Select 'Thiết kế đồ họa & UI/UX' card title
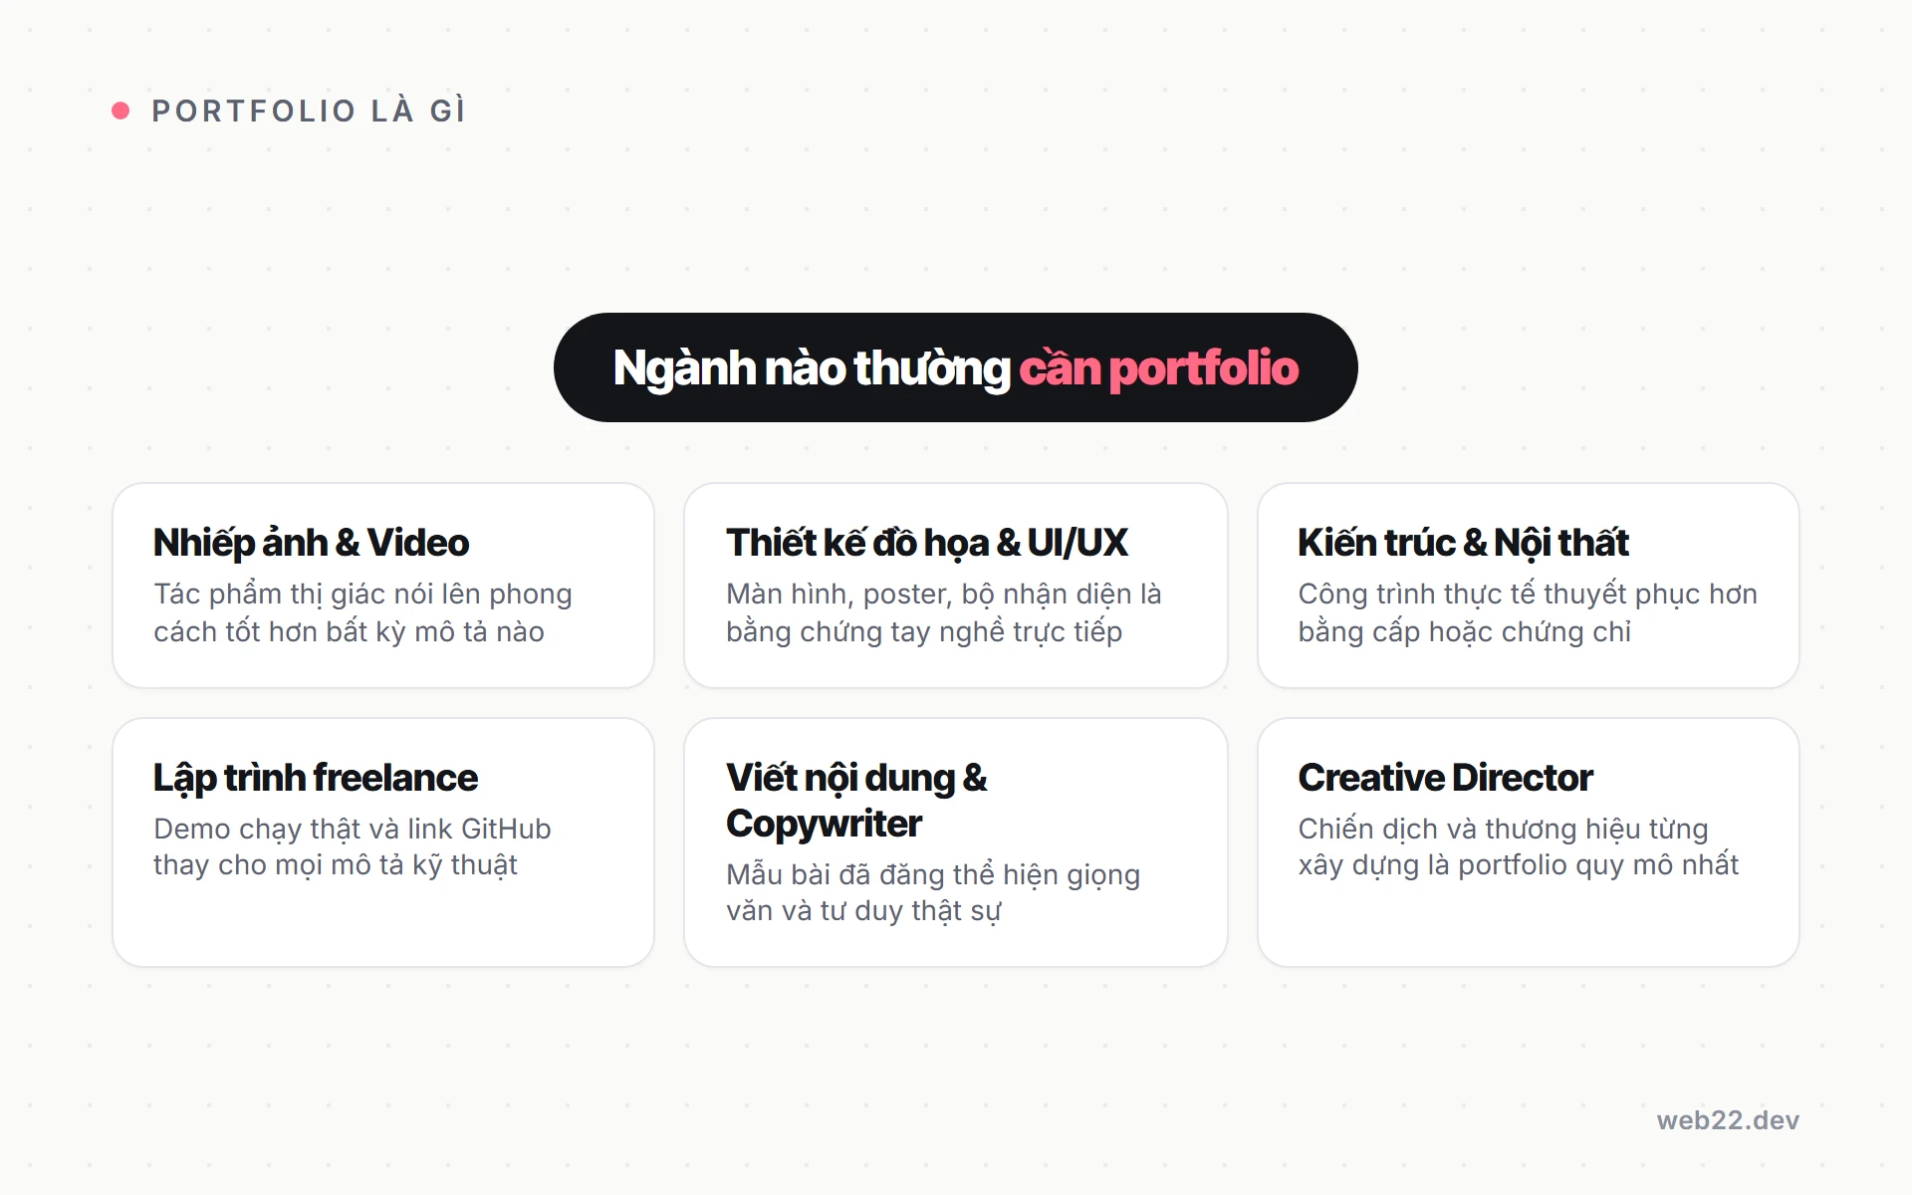The width and height of the screenshot is (1912, 1195). point(927,543)
